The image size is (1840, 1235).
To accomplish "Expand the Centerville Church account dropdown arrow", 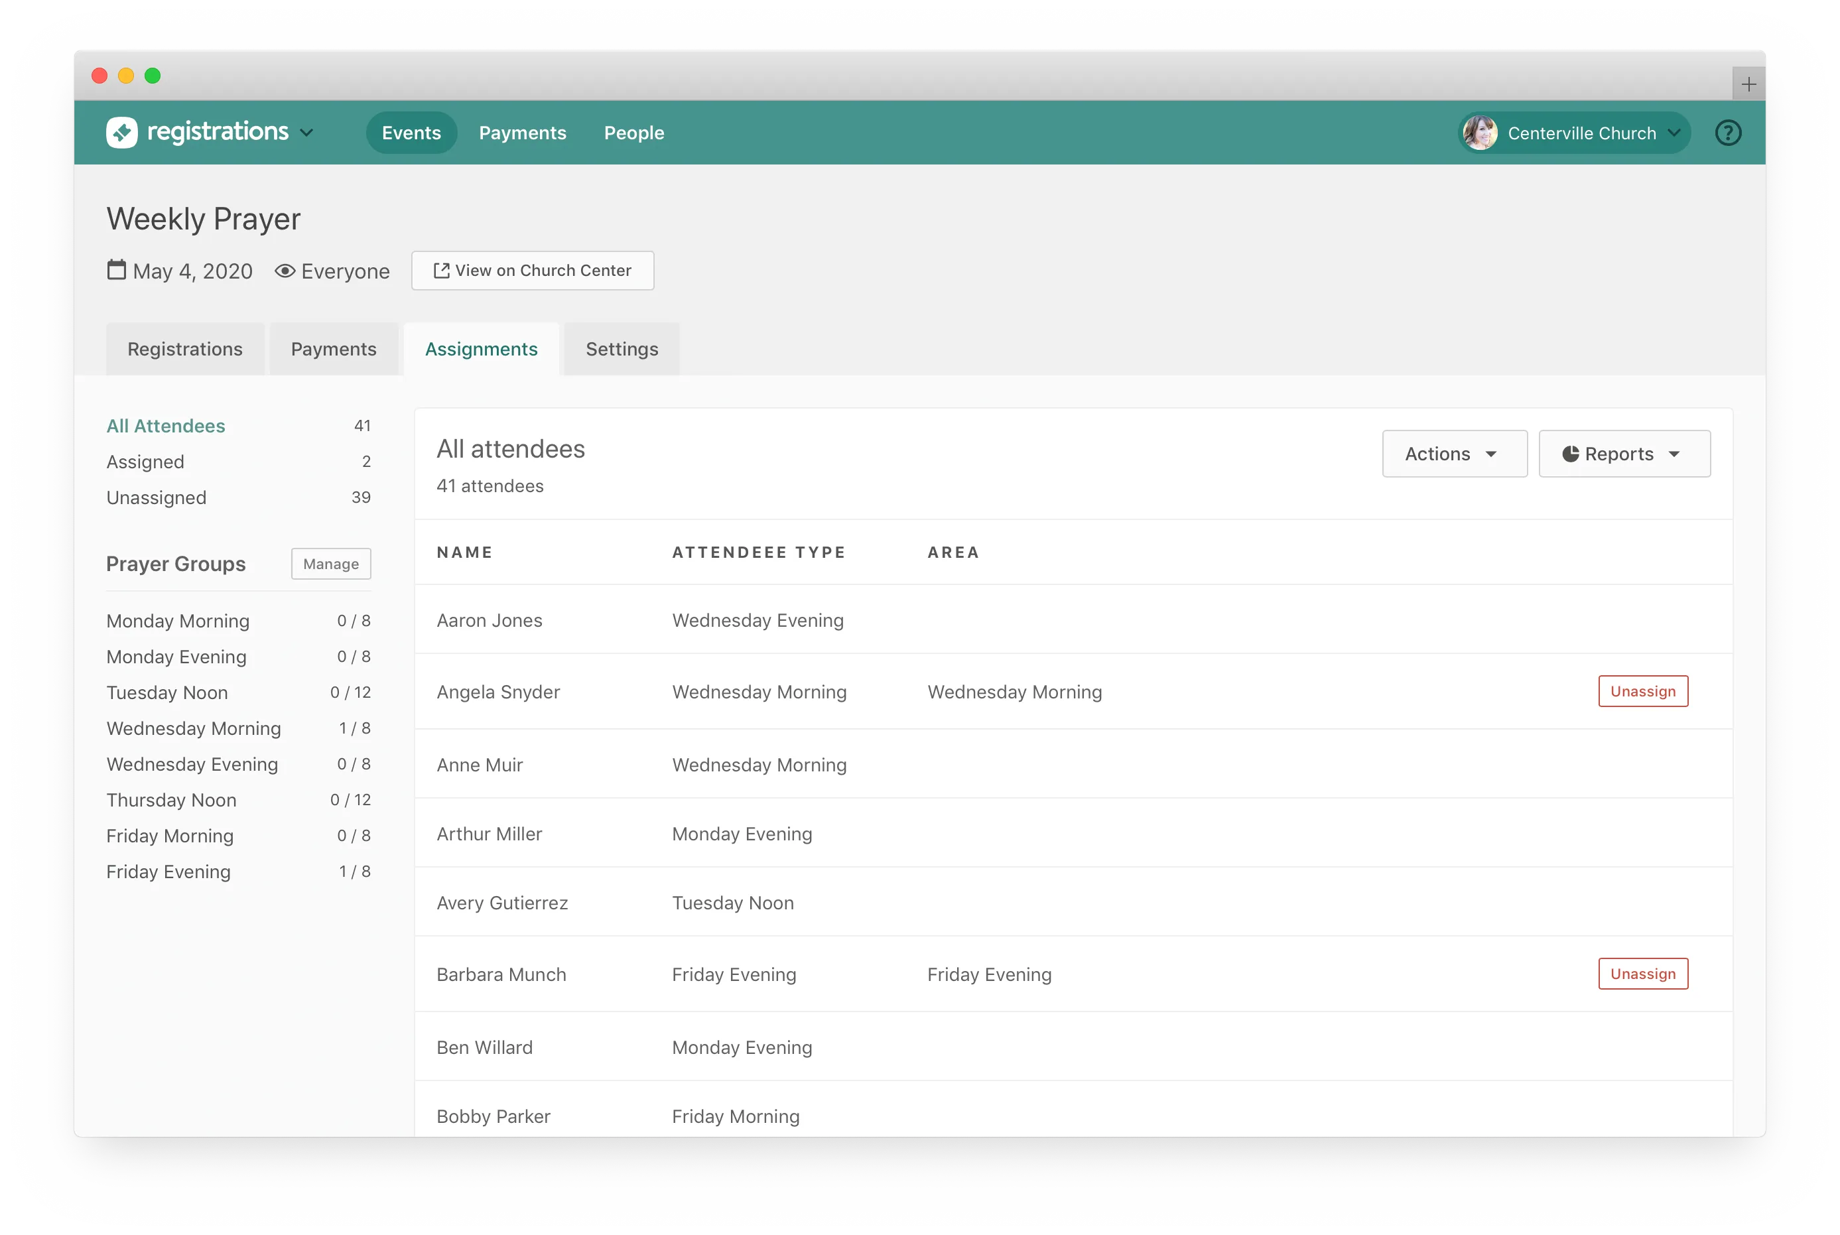I will [1675, 133].
